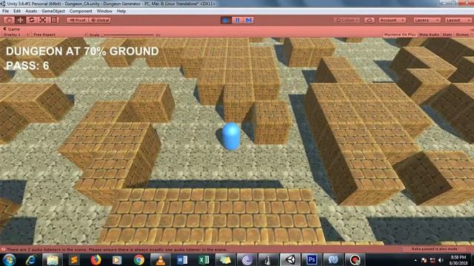This screenshot has width=474, height=266.
Task: Toggle Global/Local handle rotation
Action: point(100,20)
